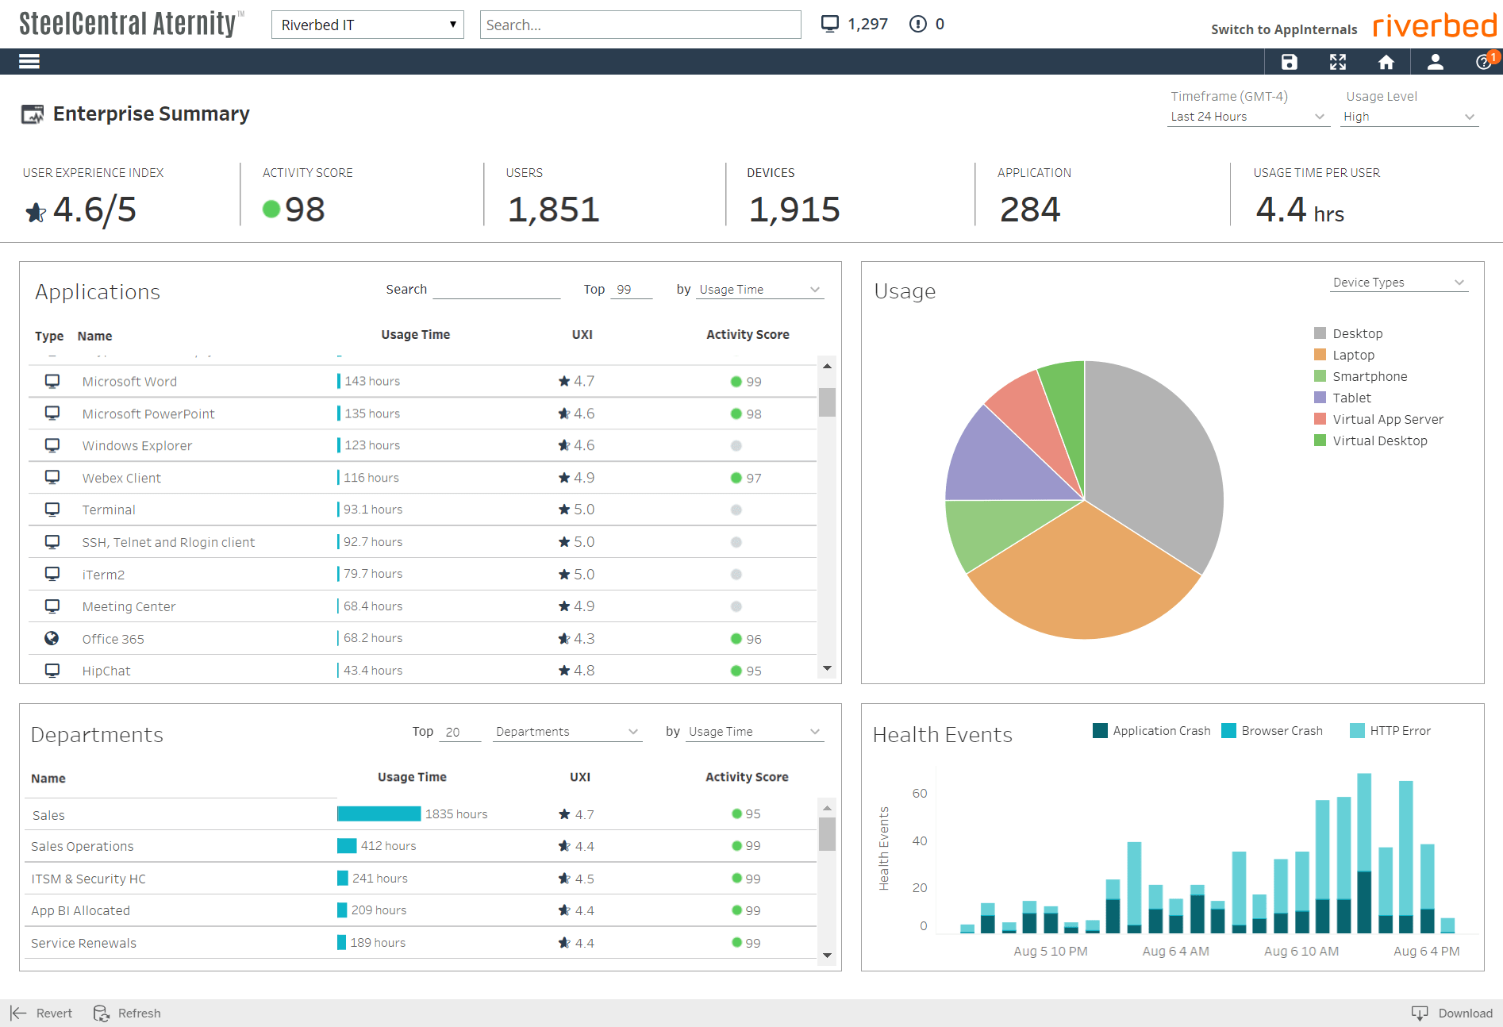Select the Sales department row name
The width and height of the screenshot is (1503, 1027).
click(x=48, y=815)
